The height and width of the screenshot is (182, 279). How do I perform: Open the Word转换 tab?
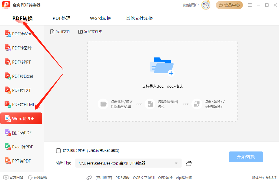pyautogui.click(x=100, y=18)
